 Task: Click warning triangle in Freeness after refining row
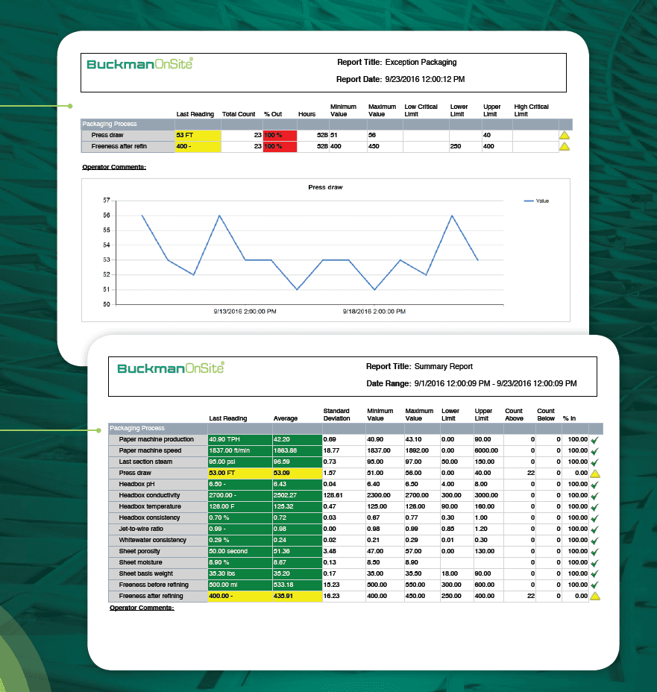[x=595, y=597]
